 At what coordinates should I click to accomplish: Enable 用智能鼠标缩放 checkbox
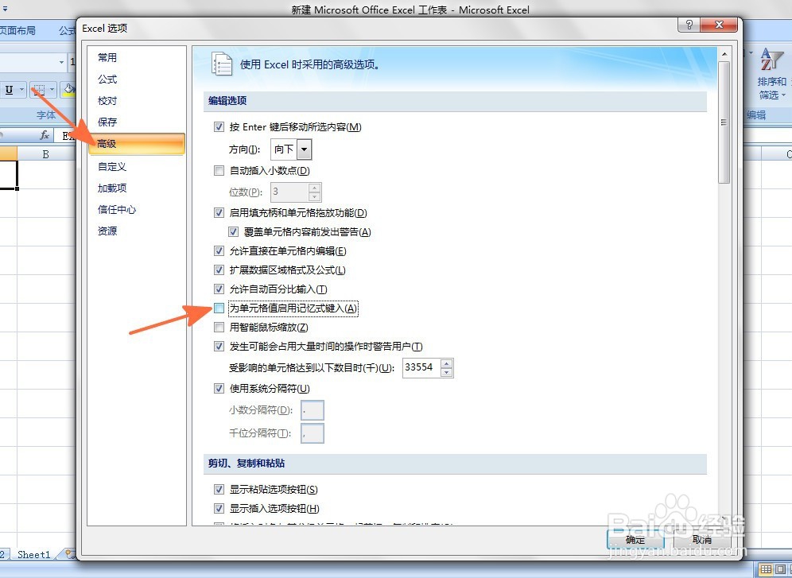pyautogui.click(x=219, y=328)
